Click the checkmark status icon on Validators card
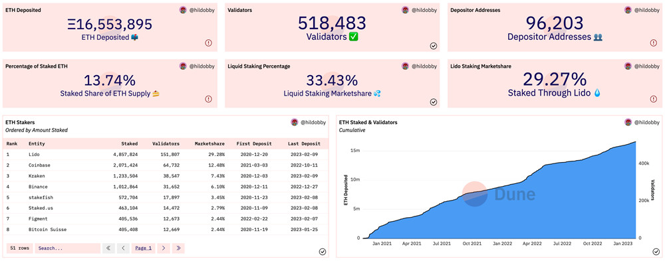Image resolution: width=665 pixels, height=261 pixels. point(434,46)
